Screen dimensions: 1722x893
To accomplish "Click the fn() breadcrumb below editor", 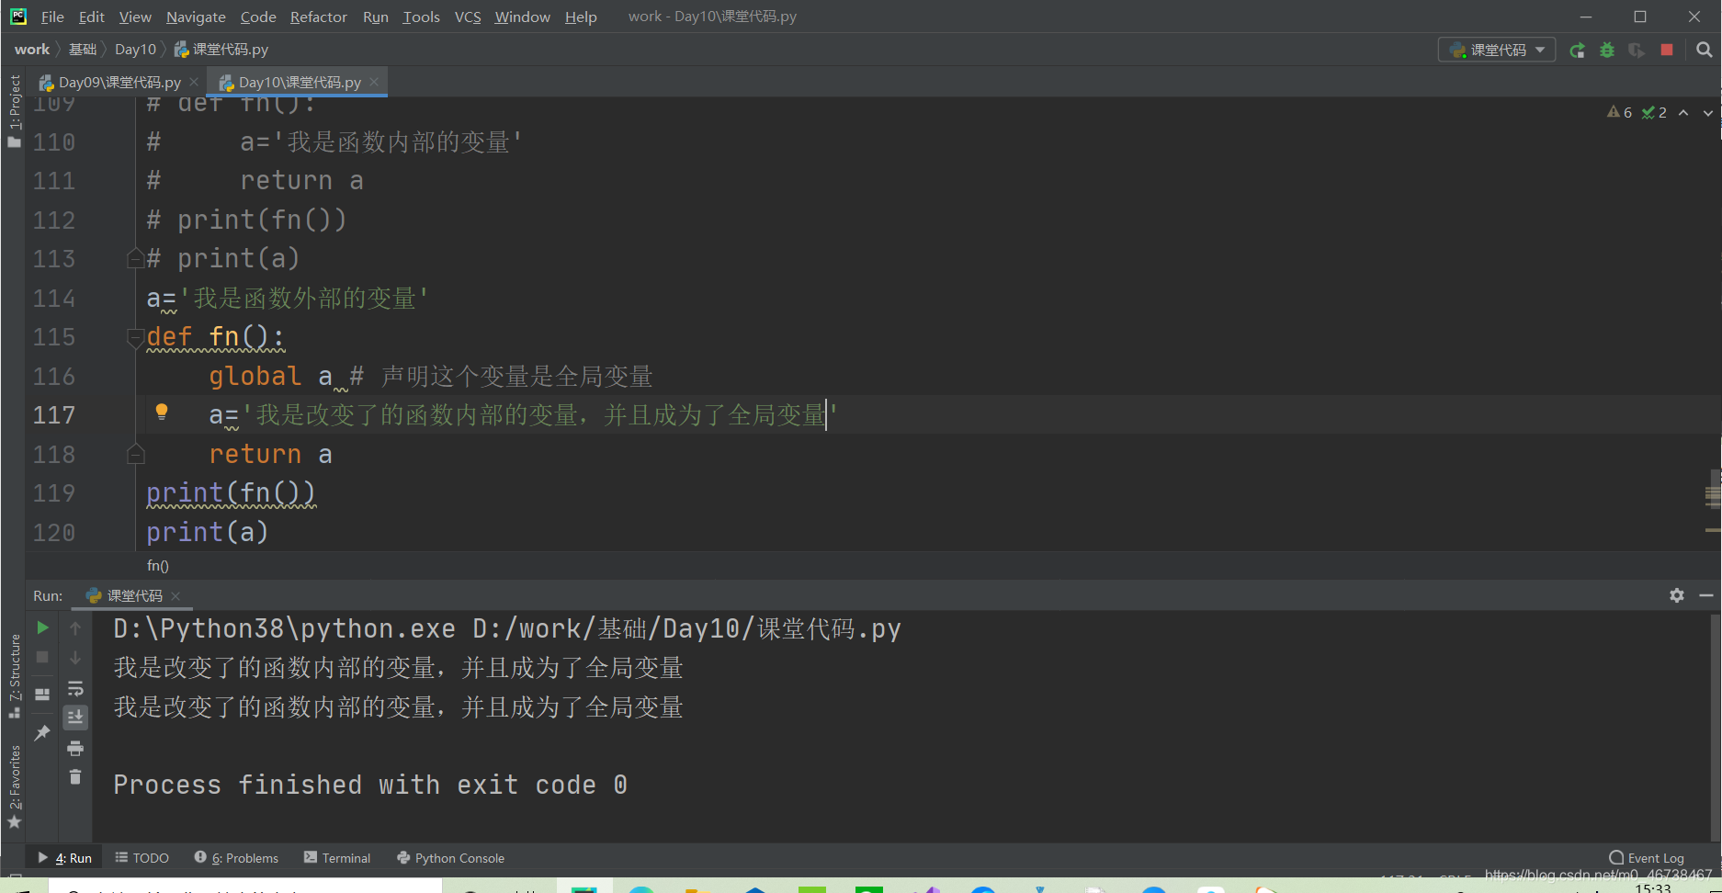I will coord(158,566).
